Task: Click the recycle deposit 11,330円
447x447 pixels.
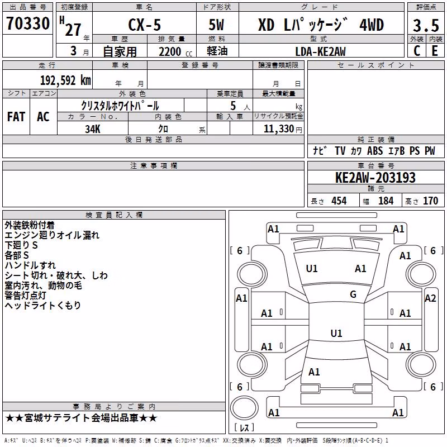Action: 283,129
